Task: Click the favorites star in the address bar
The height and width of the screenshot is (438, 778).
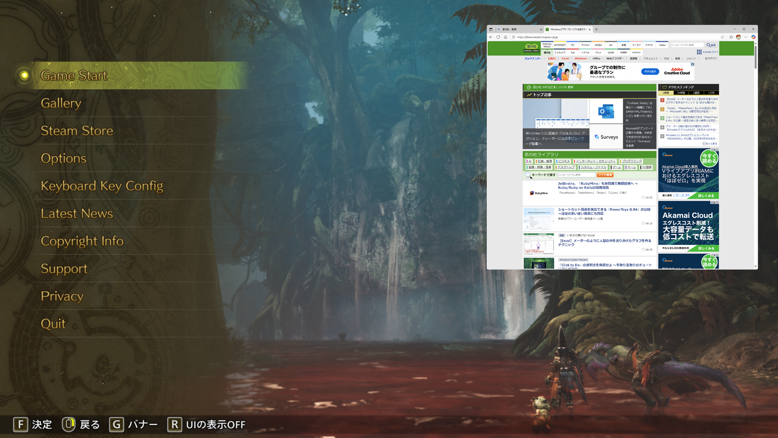Action: (x=722, y=37)
